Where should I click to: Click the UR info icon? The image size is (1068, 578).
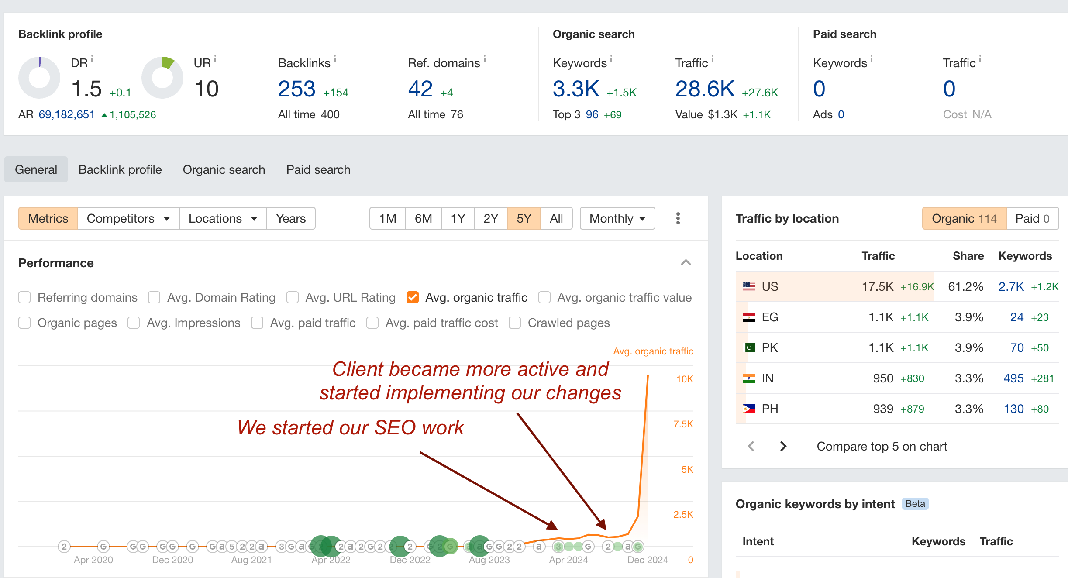215,59
